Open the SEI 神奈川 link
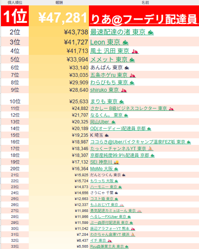Image resolution: width=199 pixels, height=249 pixels. pyautogui.click(x=105, y=162)
